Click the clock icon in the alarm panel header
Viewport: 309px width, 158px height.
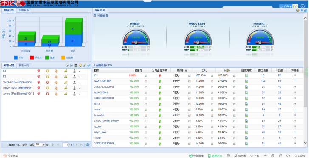pyautogui.click(x=67, y=66)
